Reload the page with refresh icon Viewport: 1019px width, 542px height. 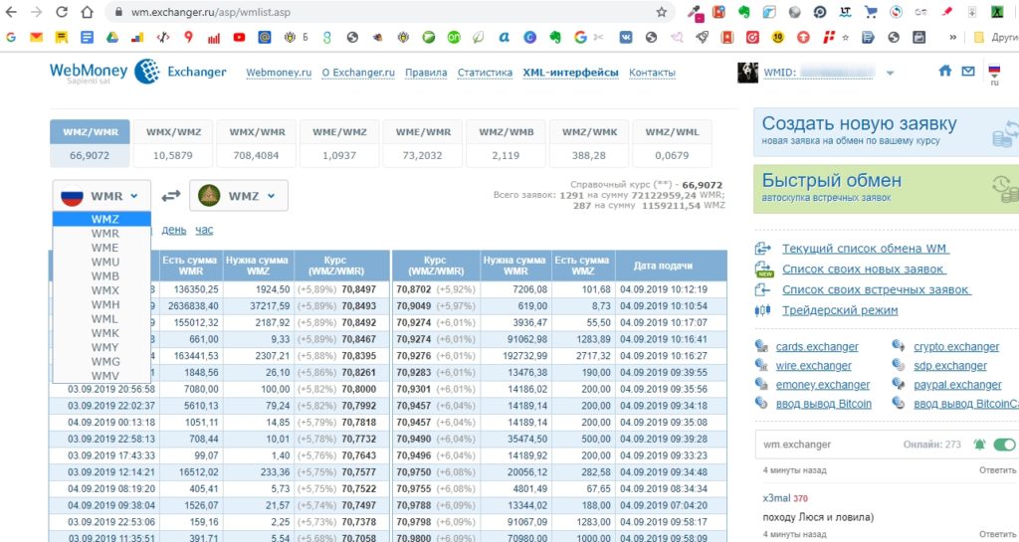coord(62,12)
